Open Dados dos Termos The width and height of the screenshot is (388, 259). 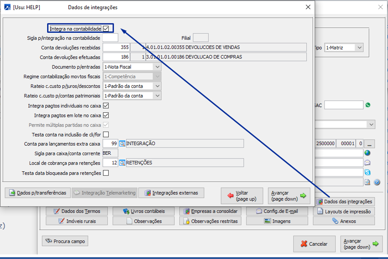[x=77, y=211]
